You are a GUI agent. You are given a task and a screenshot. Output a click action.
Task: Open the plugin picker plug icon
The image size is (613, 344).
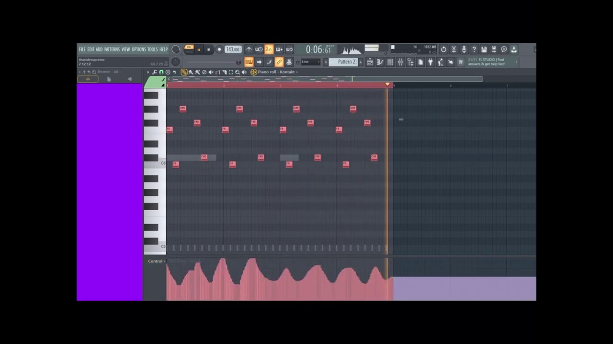430,62
